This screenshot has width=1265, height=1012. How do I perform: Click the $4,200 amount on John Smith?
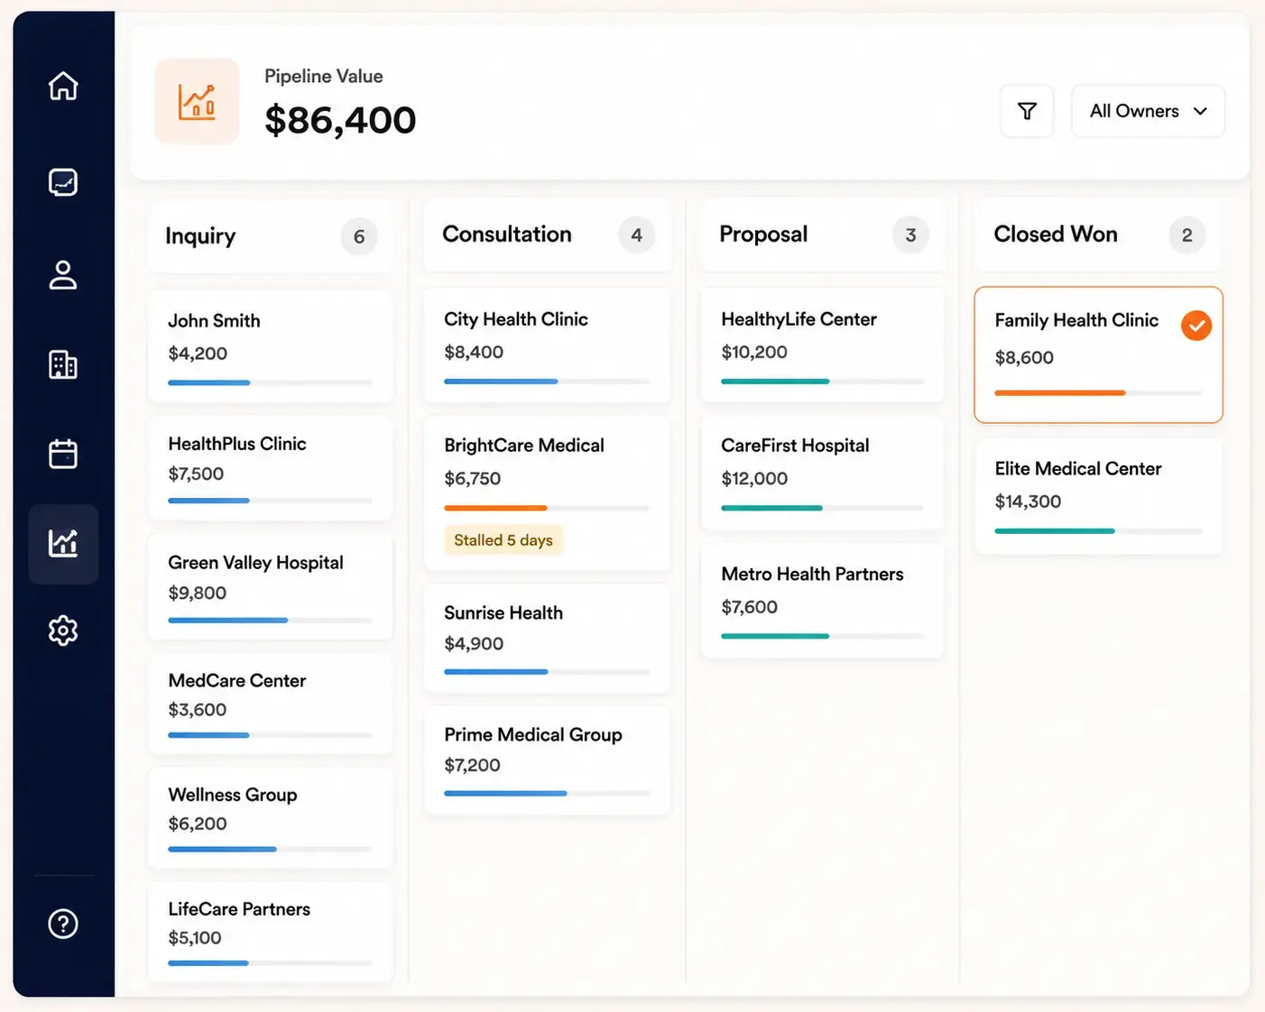pos(198,354)
